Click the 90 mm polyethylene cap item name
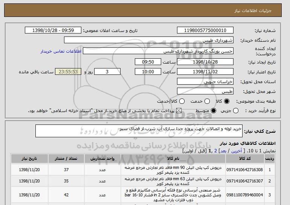Viewport: 290px width, 205px height. pos(173,170)
